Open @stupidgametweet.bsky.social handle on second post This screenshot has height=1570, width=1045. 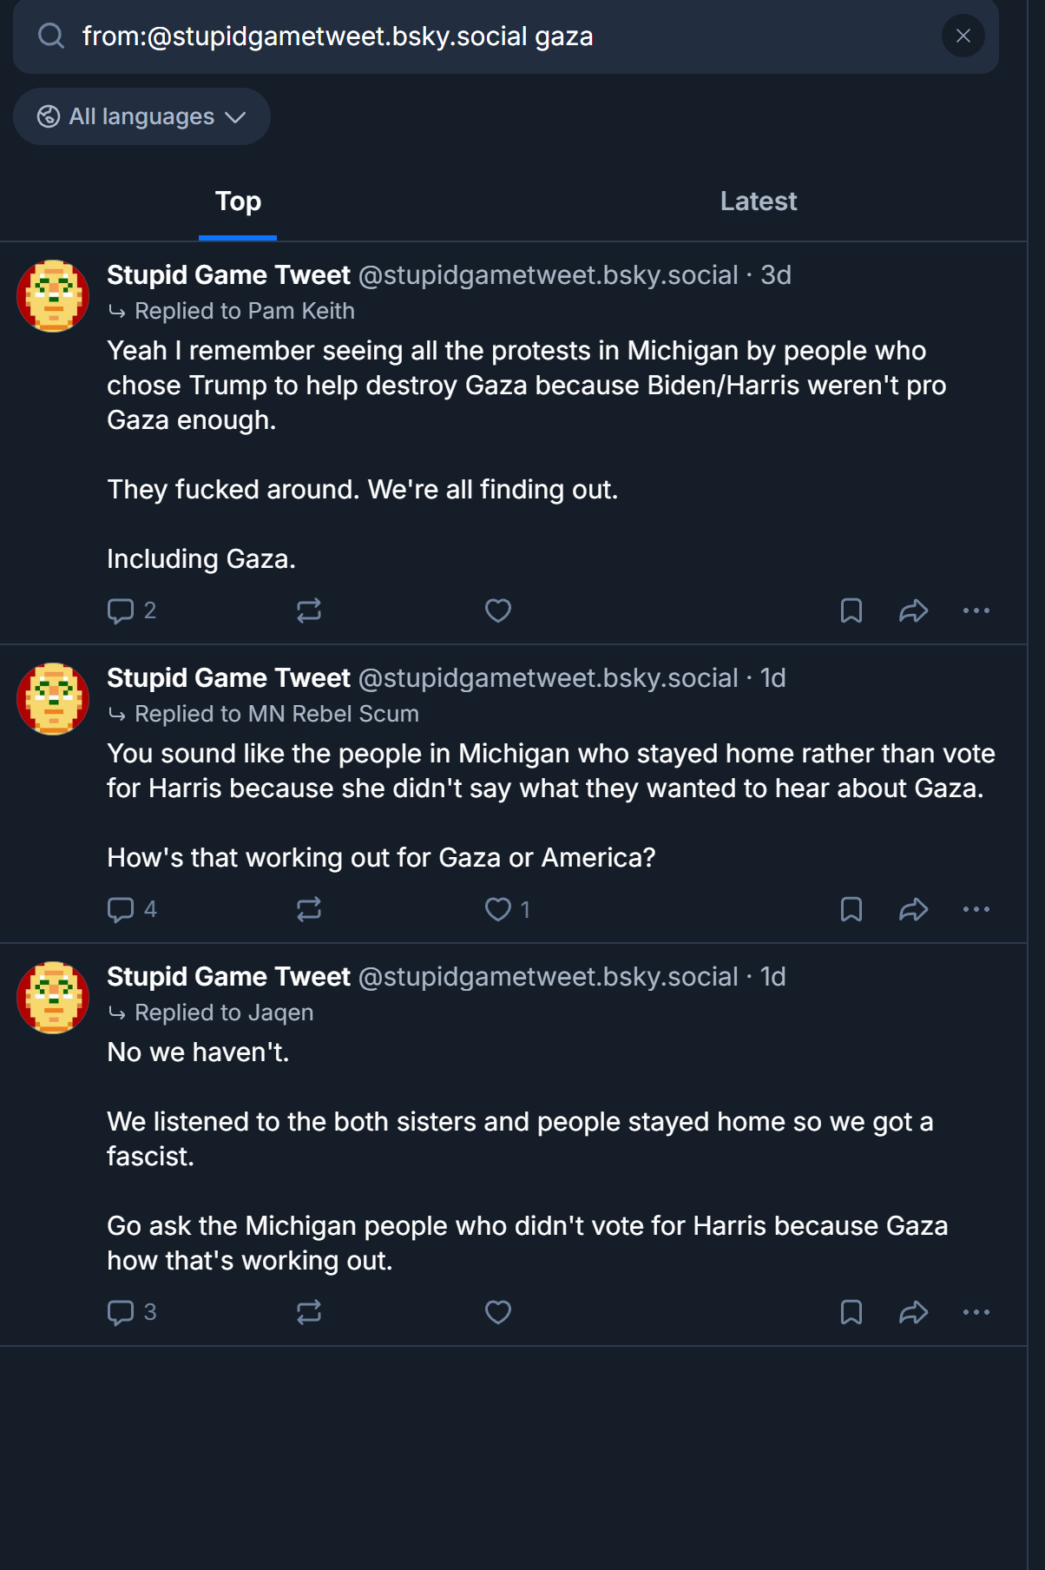[548, 678]
